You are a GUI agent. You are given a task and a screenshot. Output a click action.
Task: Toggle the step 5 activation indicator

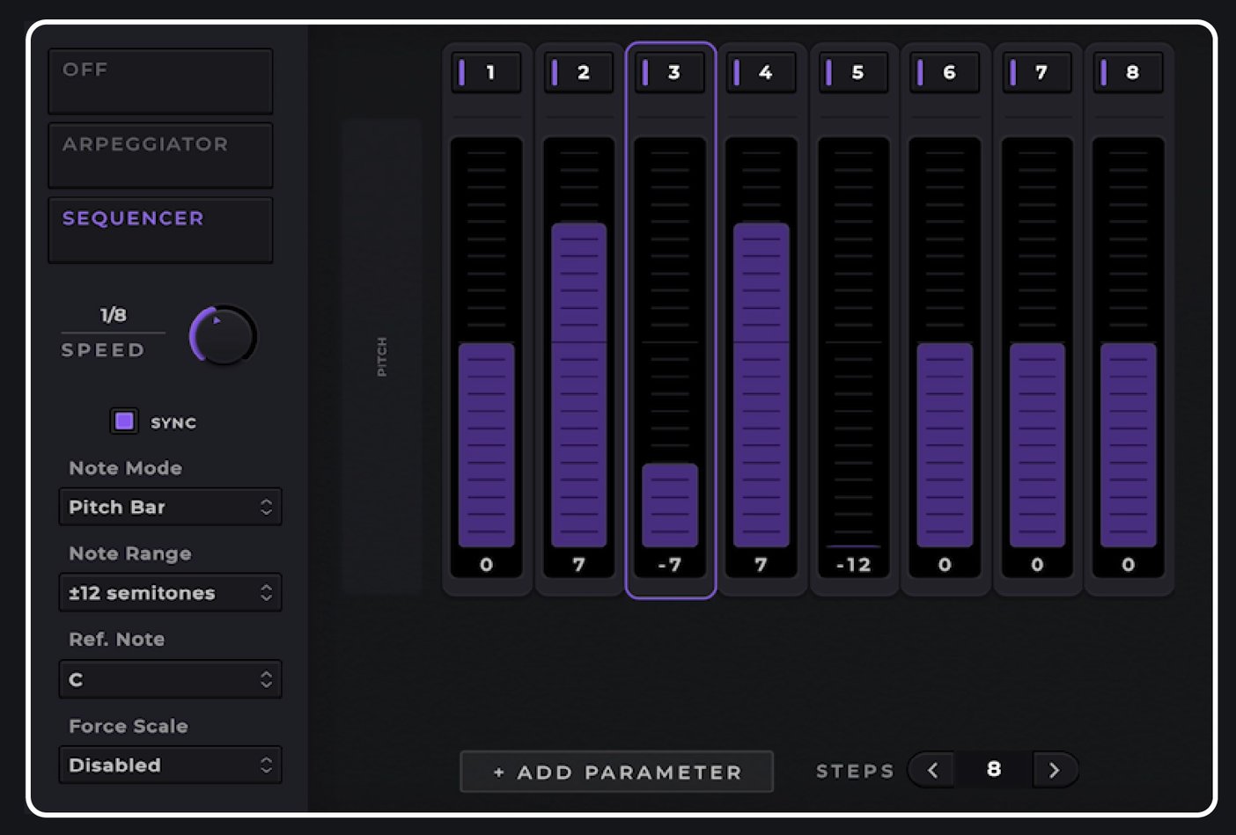point(830,72)
